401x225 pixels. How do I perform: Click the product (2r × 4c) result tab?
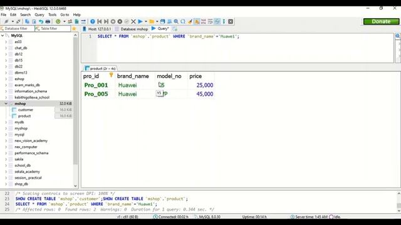coord(100,68)
